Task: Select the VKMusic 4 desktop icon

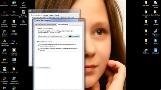Action: [x=155, y=50]
